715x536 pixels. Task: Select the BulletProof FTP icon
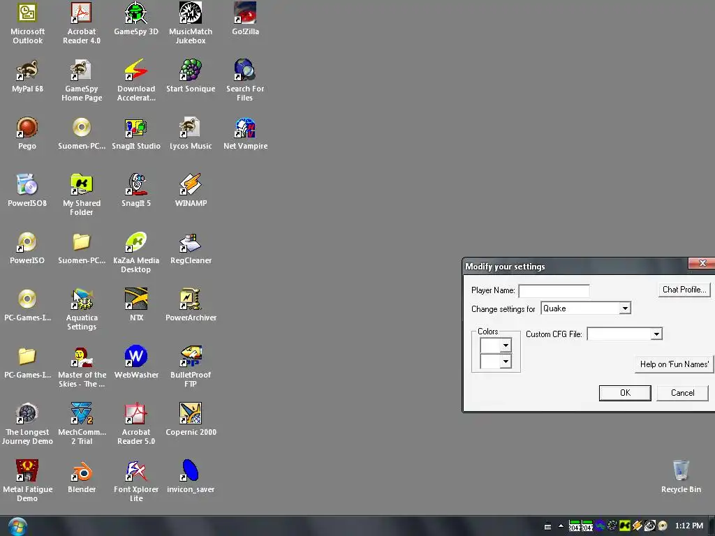click(191, 357)
